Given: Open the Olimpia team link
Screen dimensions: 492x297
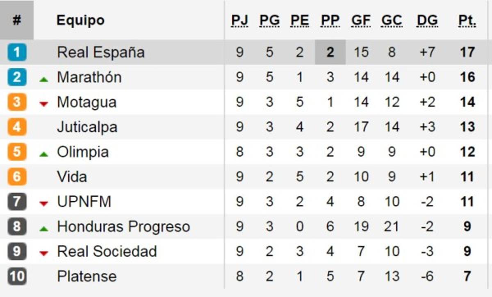Looking at the screenshot, I should (x=83, y=152).
